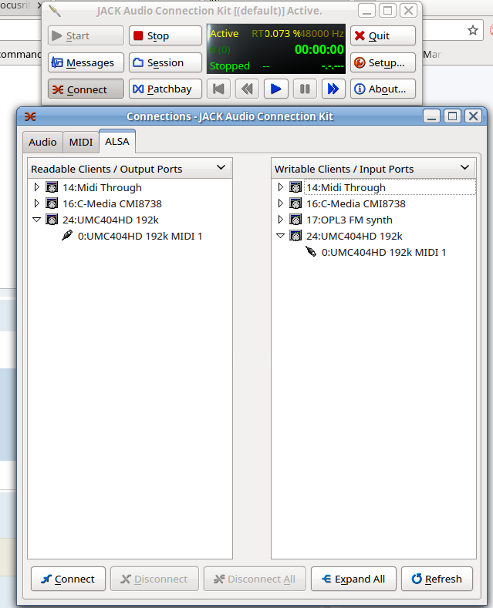Select 16:C-Media CMI8738 icon in output ports
Viewport: 493px width, 608px height.
pyautogui.click(x=52, y=203)
